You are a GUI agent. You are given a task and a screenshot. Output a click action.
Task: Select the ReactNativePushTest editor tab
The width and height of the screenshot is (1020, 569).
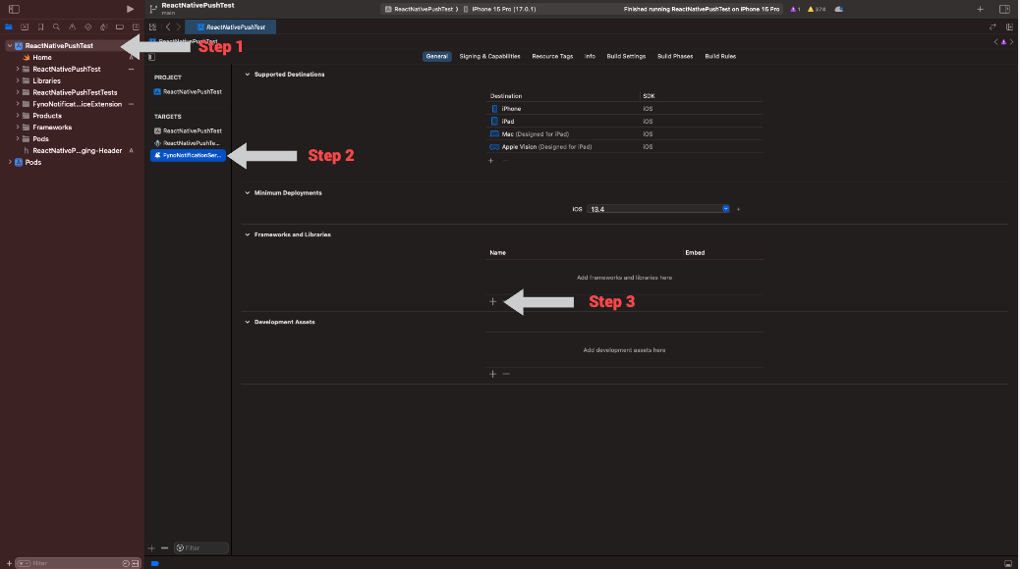[x=230, y=27]
